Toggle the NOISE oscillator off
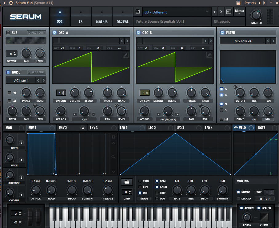This screenshot has width=279, height=228. [8, 72]
